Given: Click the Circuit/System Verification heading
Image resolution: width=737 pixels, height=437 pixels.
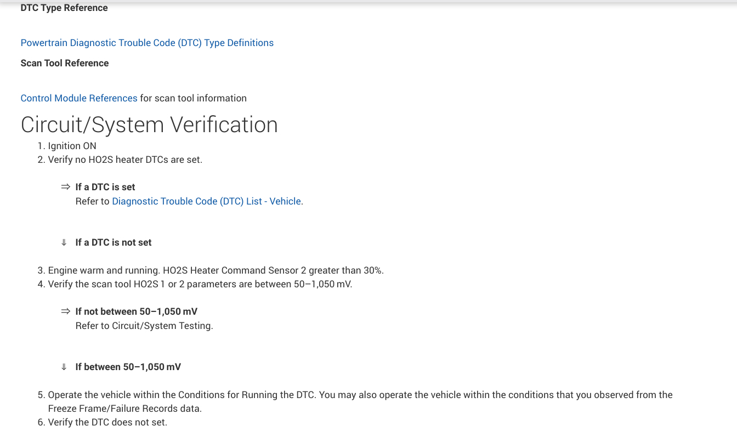Looking at the screenshot, I should pyautogui.click(x=149, y=124).
